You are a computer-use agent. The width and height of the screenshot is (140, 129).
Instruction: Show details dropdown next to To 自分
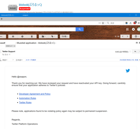[10, 54]
